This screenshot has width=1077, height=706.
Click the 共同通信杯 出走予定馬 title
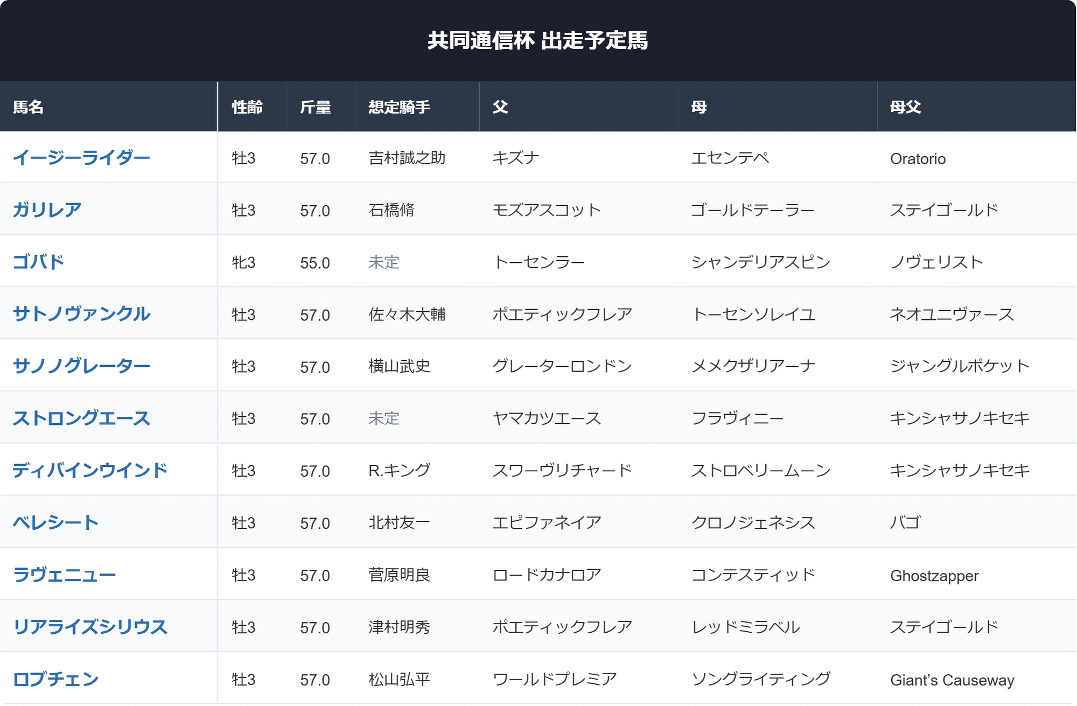tap(538, 40)
